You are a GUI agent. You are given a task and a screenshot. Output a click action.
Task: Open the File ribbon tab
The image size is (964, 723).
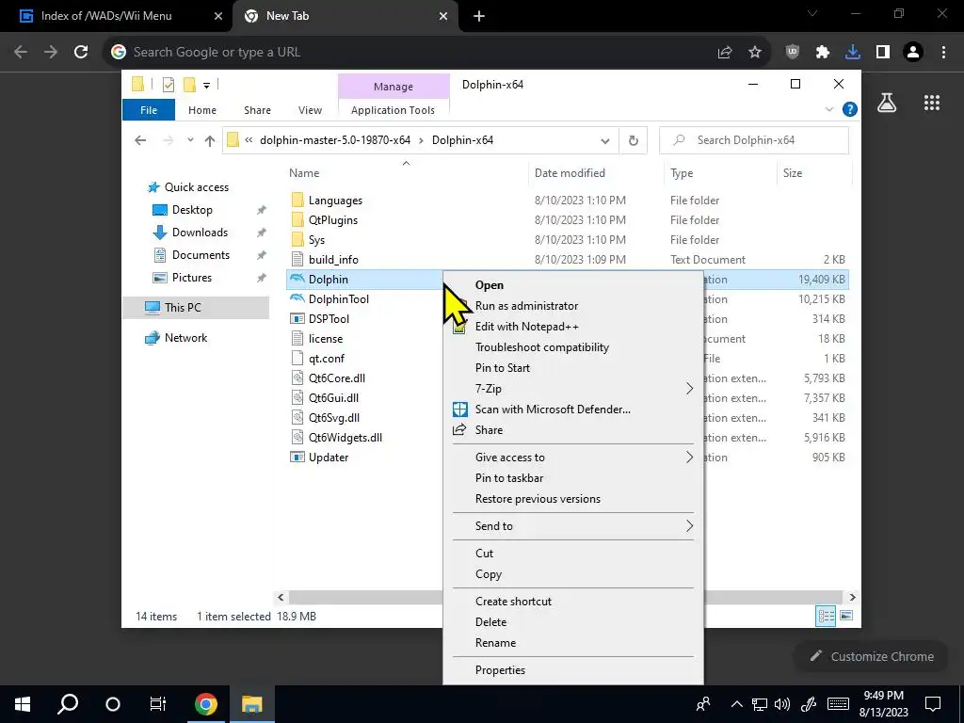149,110
